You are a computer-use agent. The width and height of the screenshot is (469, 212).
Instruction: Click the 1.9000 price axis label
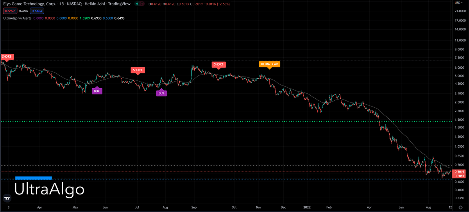coord(459,120)
